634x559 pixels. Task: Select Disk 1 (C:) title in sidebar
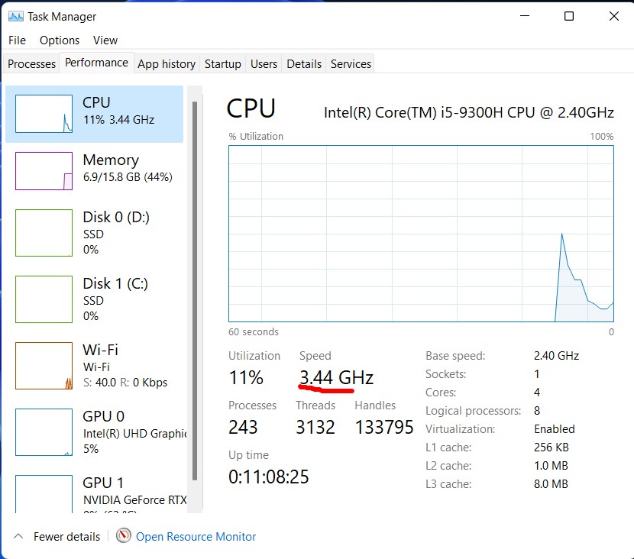(x=115, y=283)
